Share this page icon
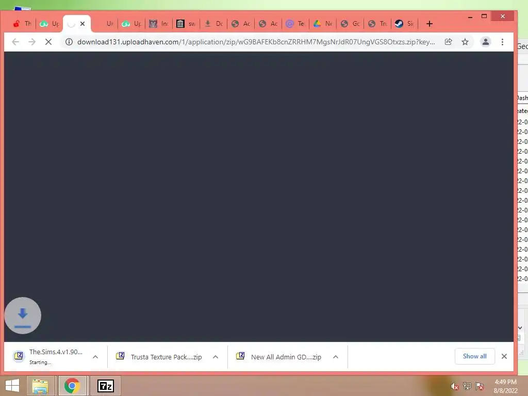This screenshot has width=528, height=396. point(448,42)
